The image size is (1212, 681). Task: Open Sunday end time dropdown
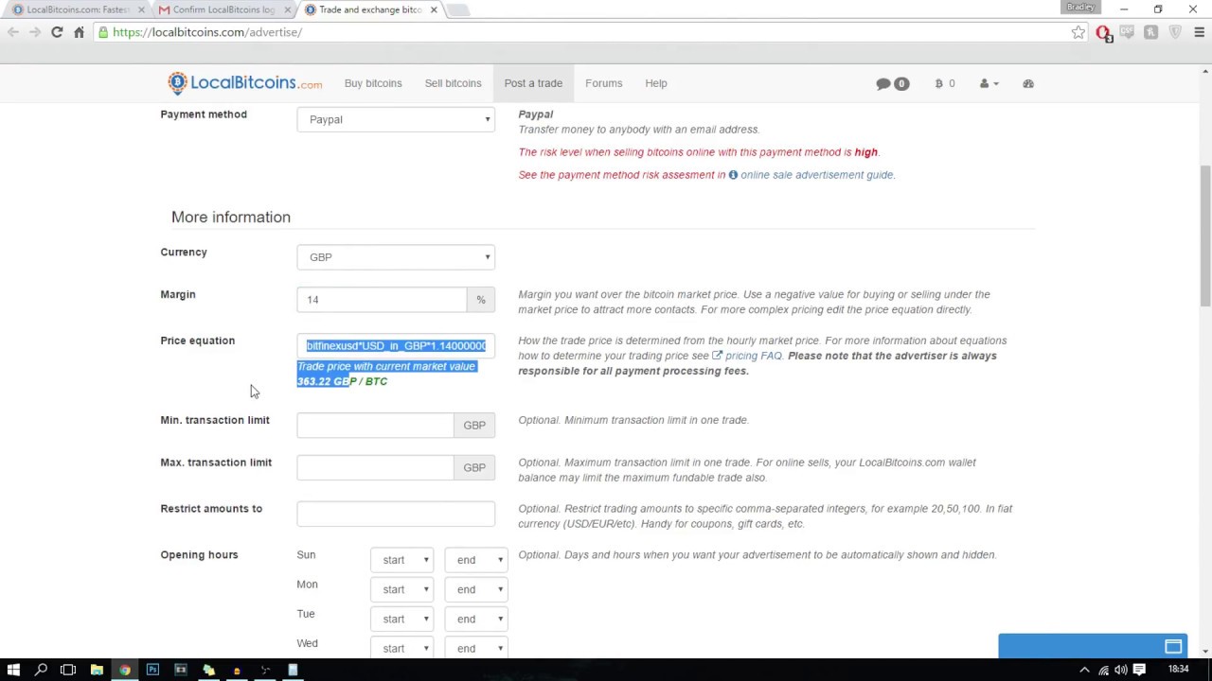(x=476, y=560)
